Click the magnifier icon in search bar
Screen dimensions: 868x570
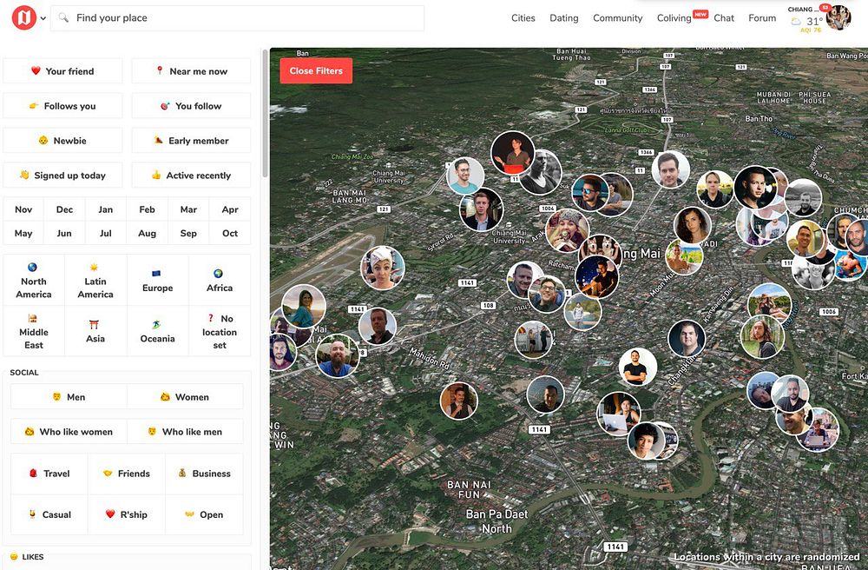63,17
